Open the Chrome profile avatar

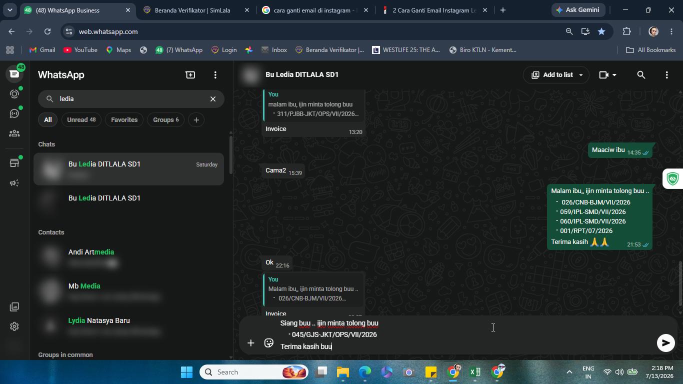coord(653,31)
